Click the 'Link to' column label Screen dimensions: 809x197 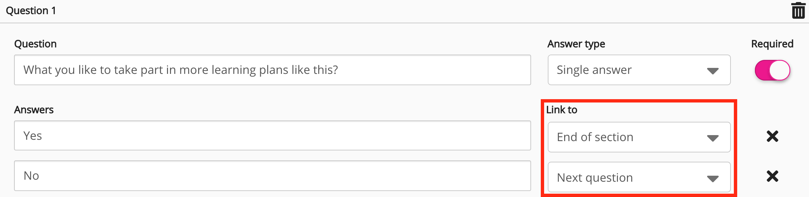[561, 110]
